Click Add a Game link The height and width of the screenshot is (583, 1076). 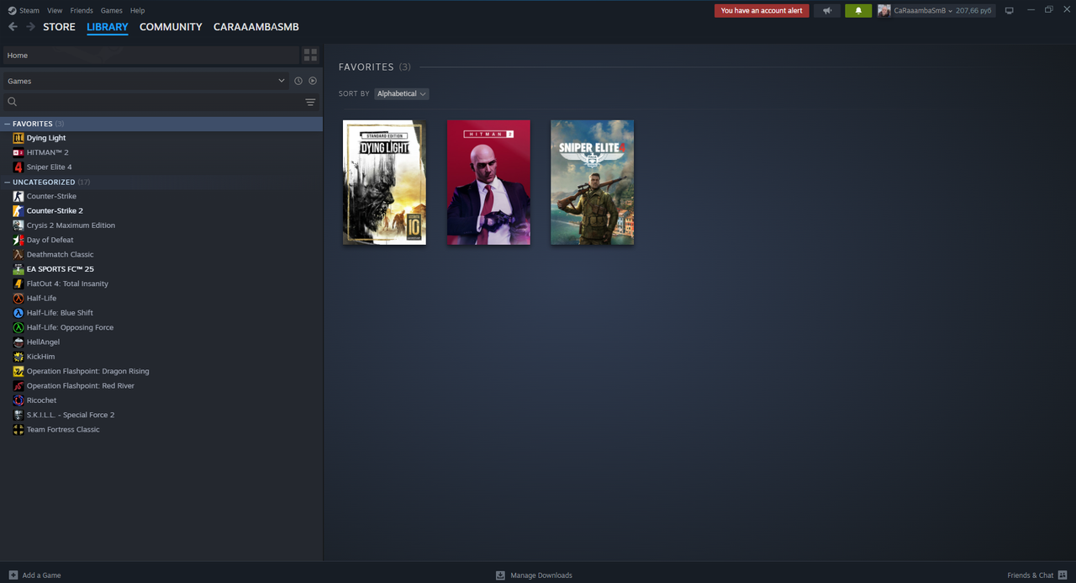coord(41,575)
